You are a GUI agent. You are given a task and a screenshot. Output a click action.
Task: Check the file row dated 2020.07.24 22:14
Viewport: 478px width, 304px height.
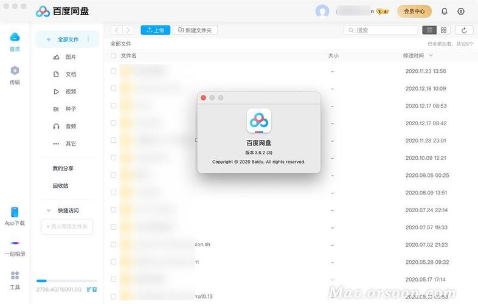click(x=113, y=210)
